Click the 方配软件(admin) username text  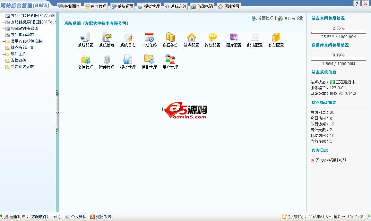point(46,217)
